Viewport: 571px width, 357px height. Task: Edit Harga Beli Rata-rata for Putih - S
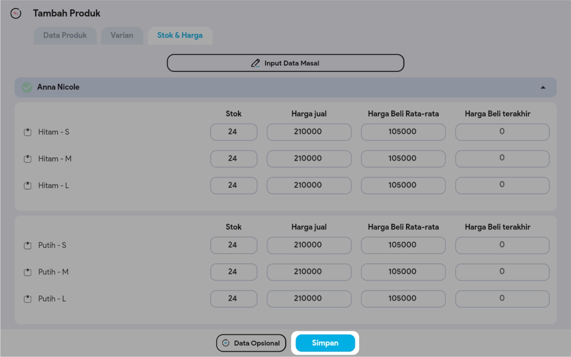point(403,245)
